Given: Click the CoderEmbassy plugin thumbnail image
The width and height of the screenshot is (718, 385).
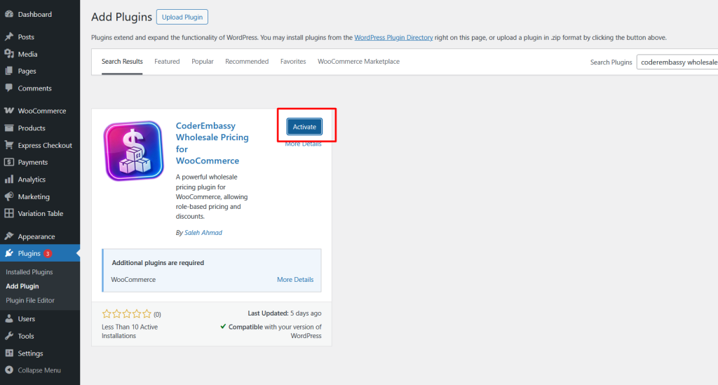Looking at the screenshot, I should 134,152.
